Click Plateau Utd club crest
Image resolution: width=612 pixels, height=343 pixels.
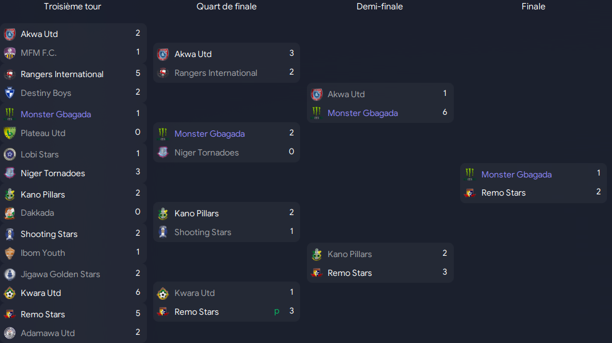click(x=10, y=134)
